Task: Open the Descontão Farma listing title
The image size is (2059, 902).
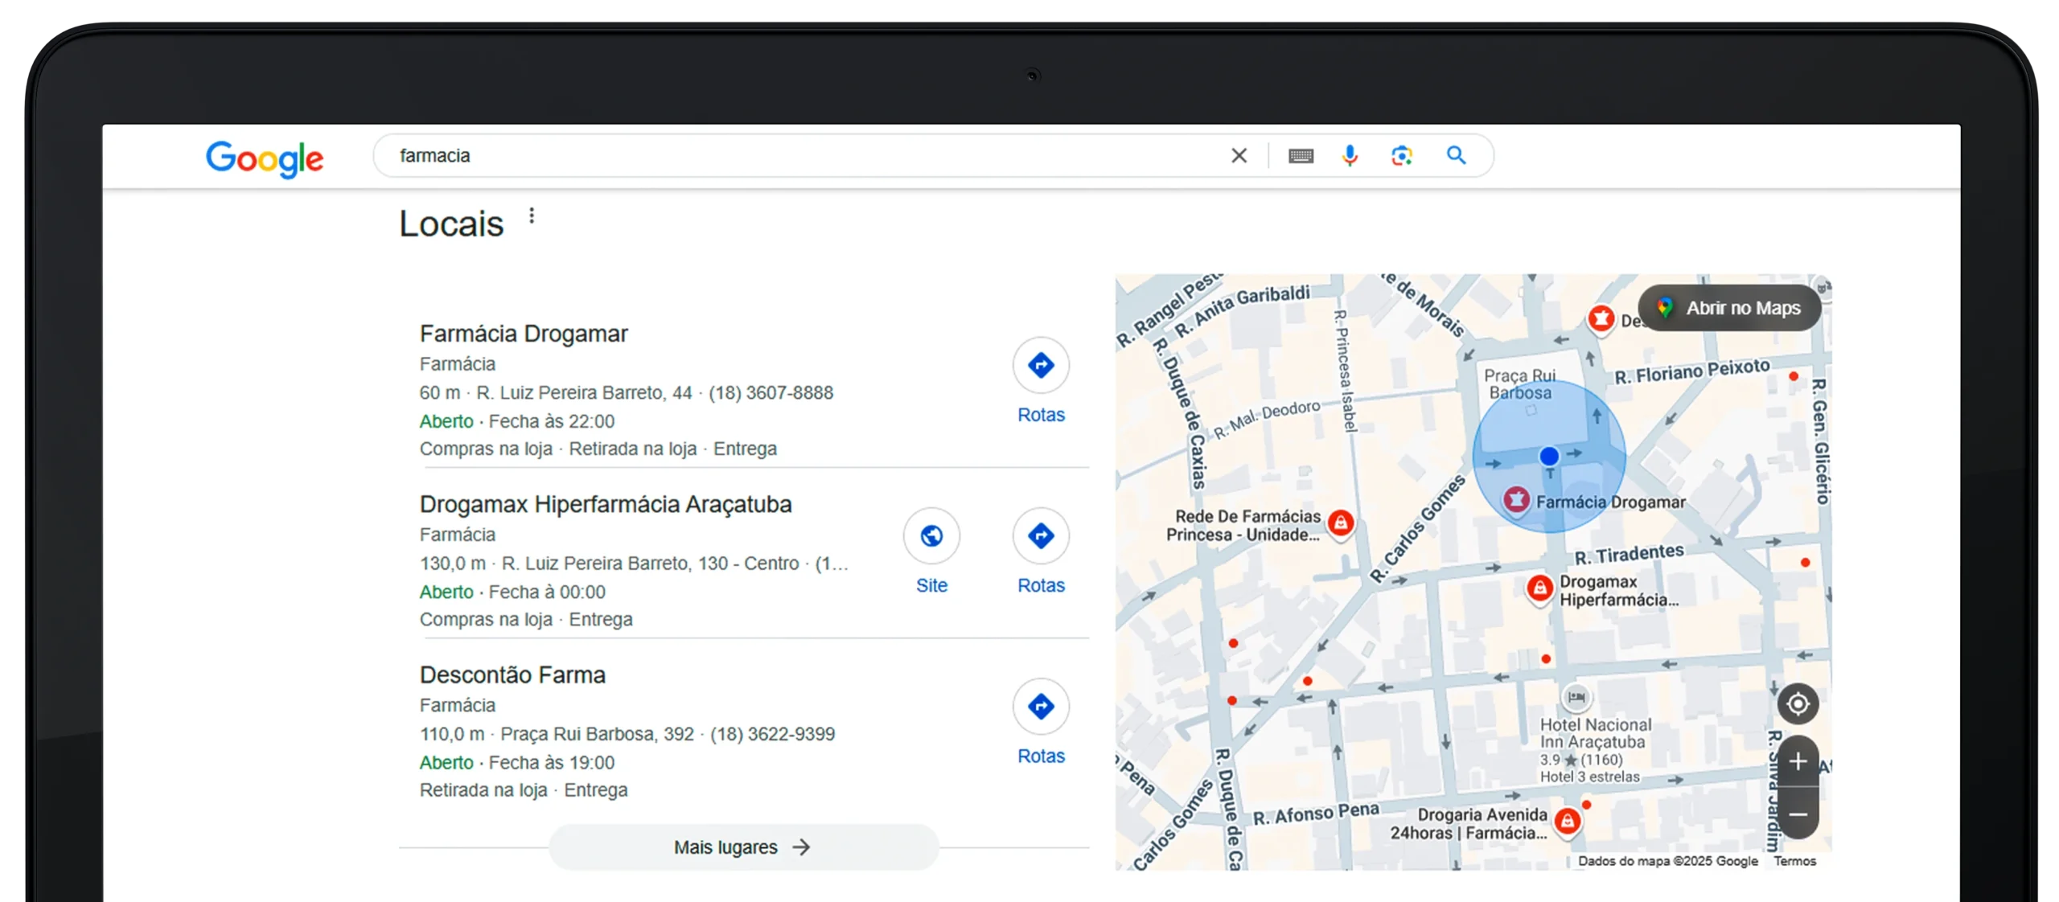Action: pos(512,674)
